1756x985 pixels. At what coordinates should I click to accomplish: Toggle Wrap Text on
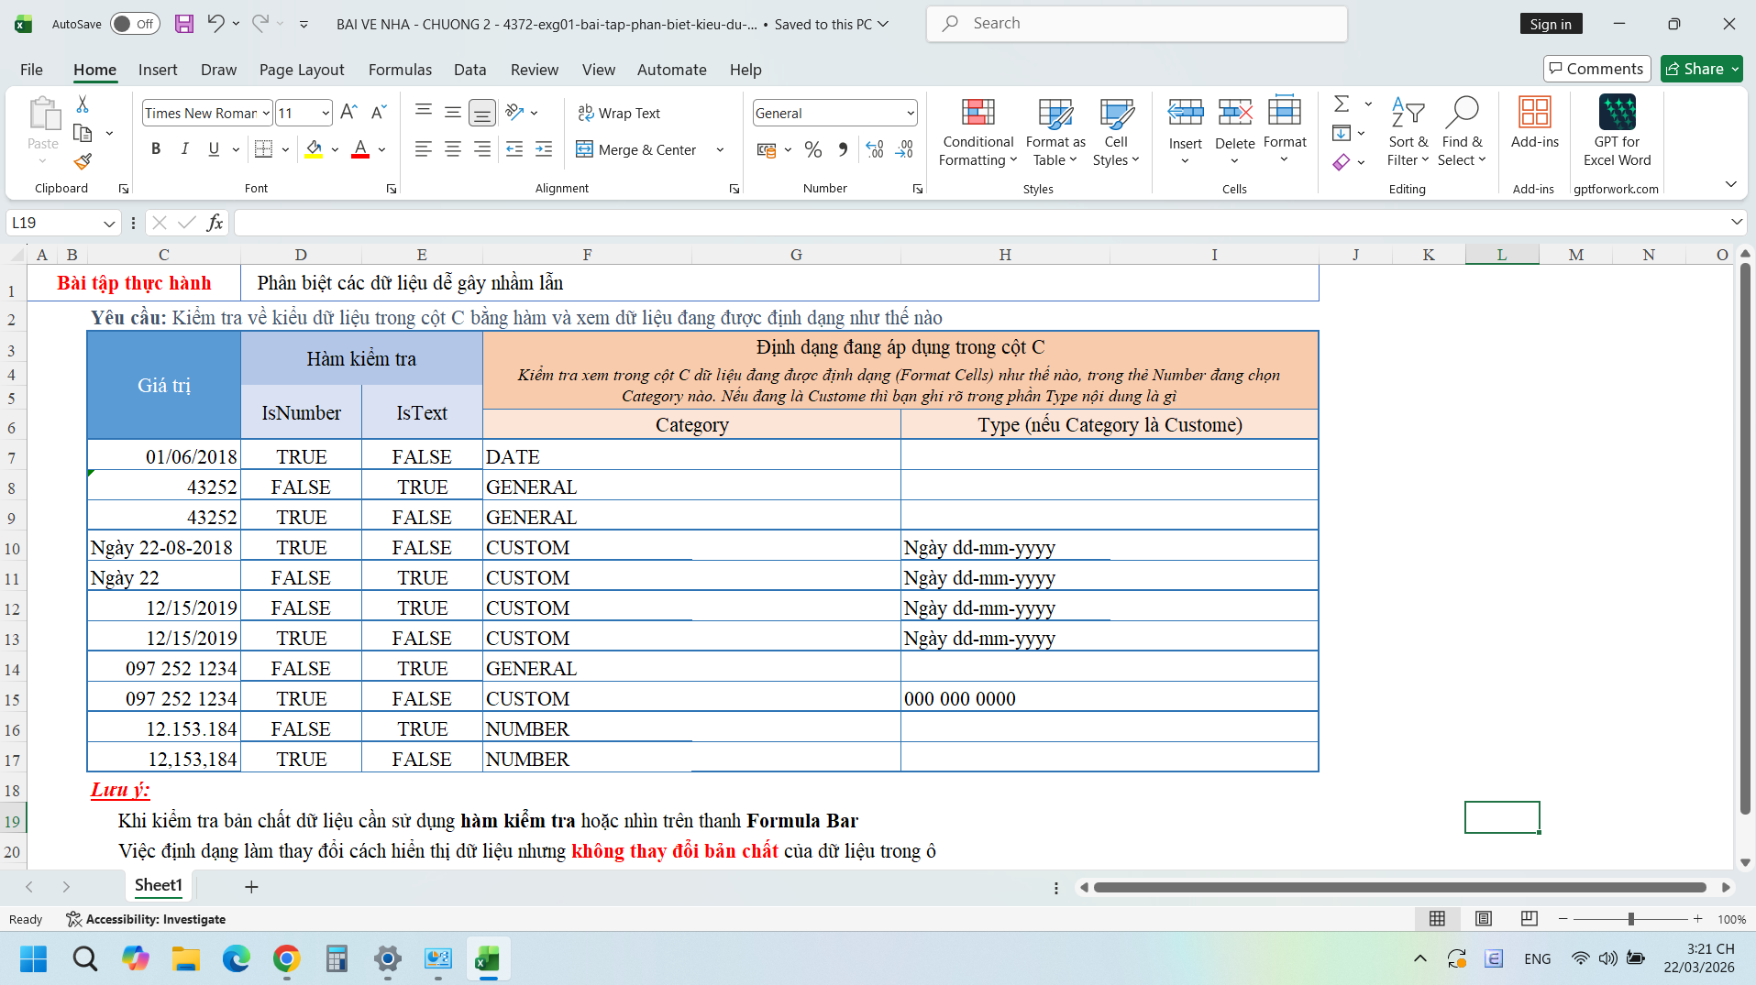[x=619, y=113]
